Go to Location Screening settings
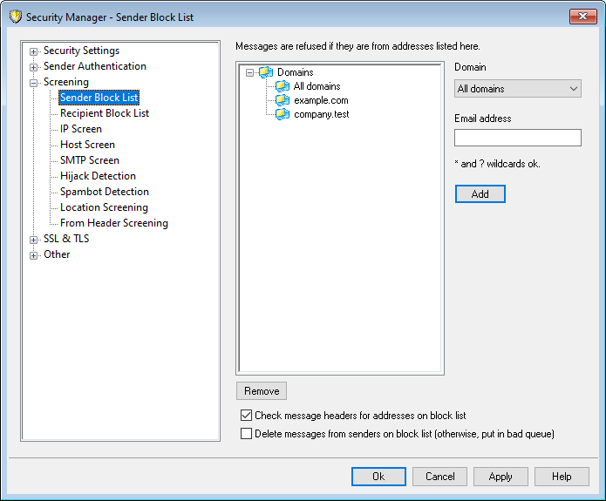This screenshot has width=606, height=501. coord(104,207)
